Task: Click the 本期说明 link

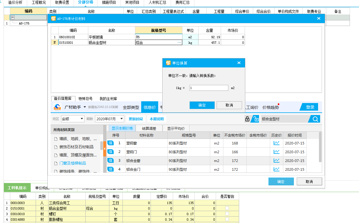Action: [x=157, y=119]
